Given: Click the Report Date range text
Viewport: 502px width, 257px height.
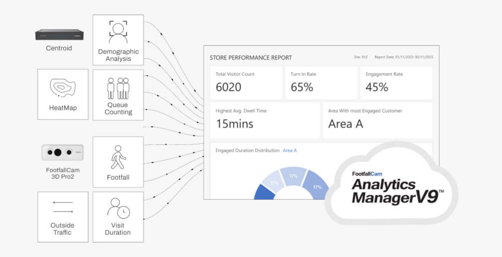Looking at the screenshot, I should point(404,57).
